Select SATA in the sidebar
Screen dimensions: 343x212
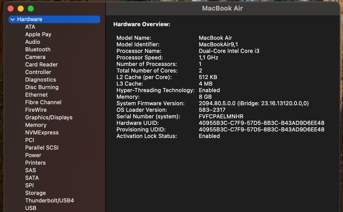[x=32, y=178]
